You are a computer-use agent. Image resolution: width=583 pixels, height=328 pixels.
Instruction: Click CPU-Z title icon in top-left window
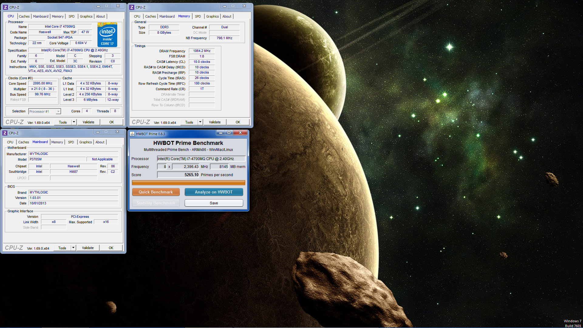[x=5, y=7]
